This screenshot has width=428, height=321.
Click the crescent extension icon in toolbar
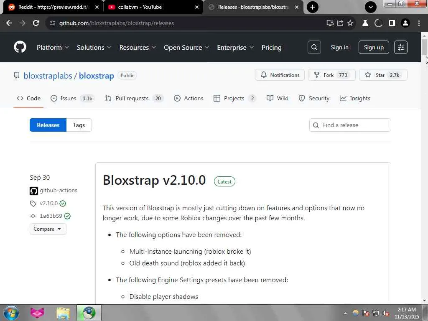(x=378, y=23)
